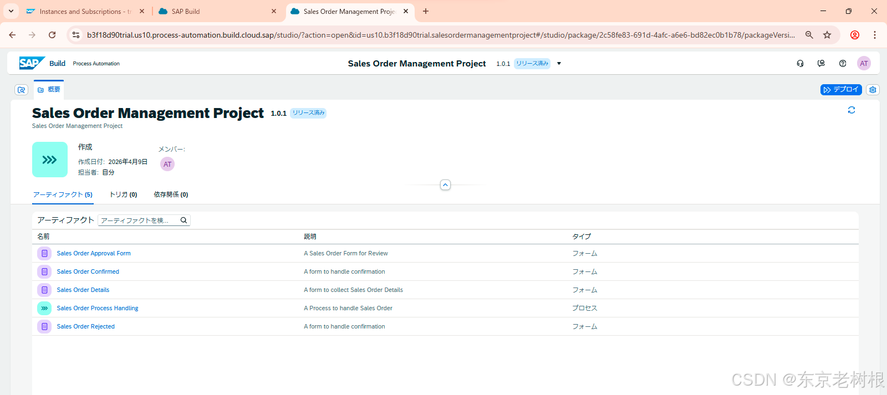Viewport: 887px width, 395px height.
Task: Open the AT user avatar in header
Action: click(864, 63)
